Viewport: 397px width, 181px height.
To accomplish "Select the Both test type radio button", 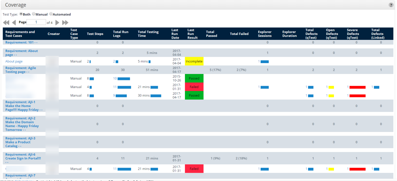I will click(21, 14).
